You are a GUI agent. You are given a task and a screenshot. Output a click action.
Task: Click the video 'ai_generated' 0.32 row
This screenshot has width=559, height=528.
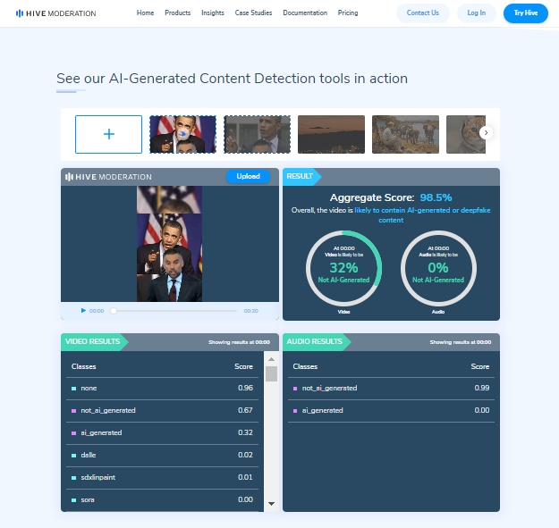tap(162, 432)
